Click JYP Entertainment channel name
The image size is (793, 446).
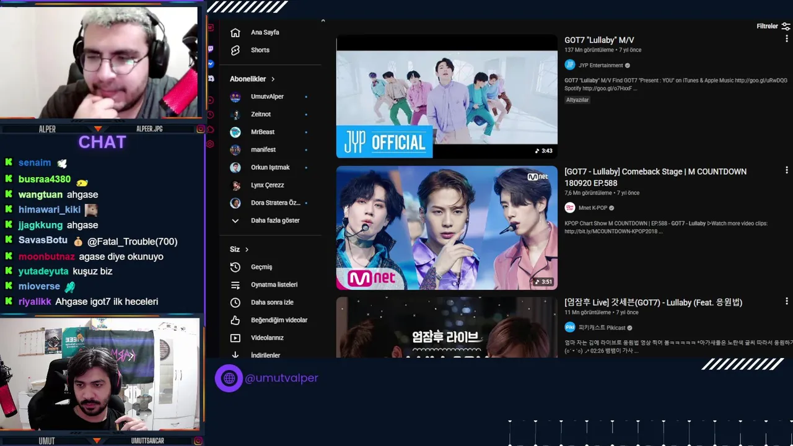tap(600, 65)
